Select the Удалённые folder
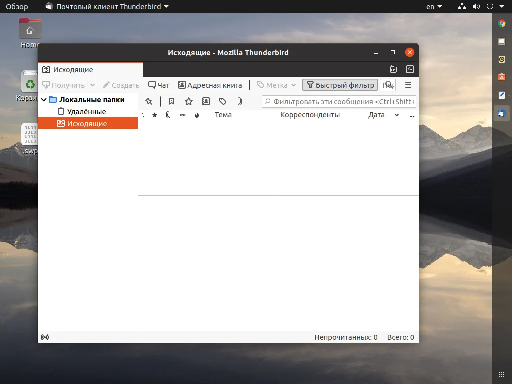512x384 pixels. tap(86, 112)
